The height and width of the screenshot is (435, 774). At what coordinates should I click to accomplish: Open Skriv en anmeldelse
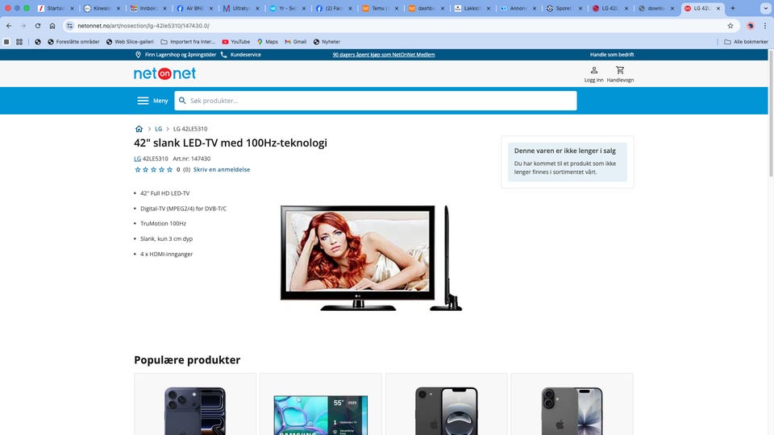tap(222, 170)
